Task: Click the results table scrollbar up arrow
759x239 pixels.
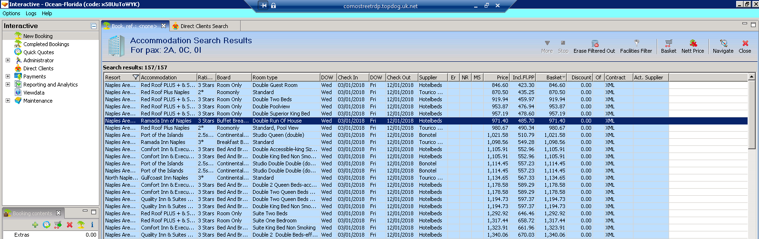Action: (x=752, y=77)
